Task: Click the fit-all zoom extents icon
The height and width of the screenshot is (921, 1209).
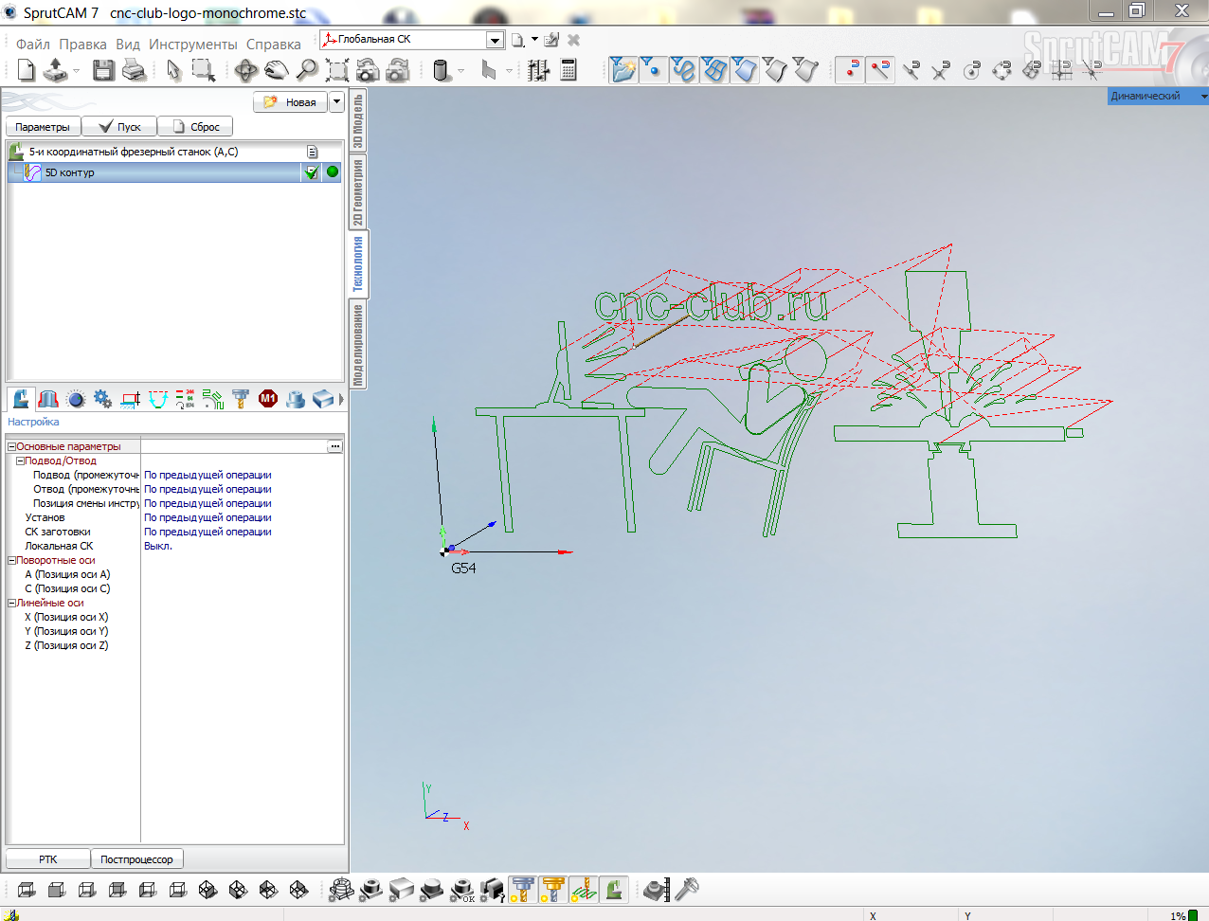Action: tap(337, 70)
